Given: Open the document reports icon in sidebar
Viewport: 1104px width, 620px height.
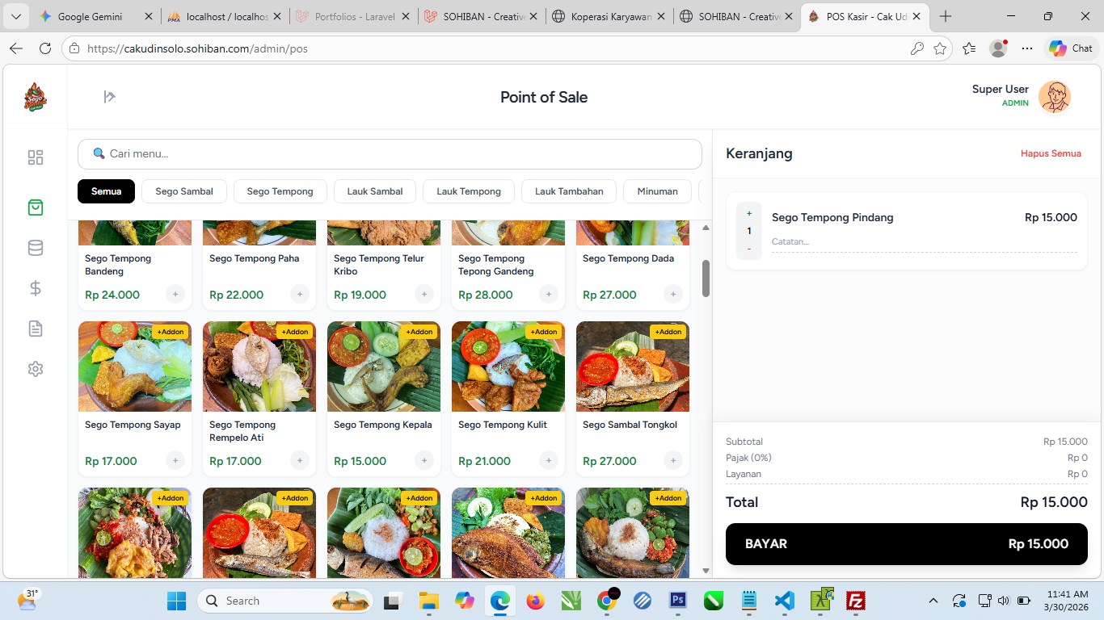Looking at the screenshot, I should [35, 329].
